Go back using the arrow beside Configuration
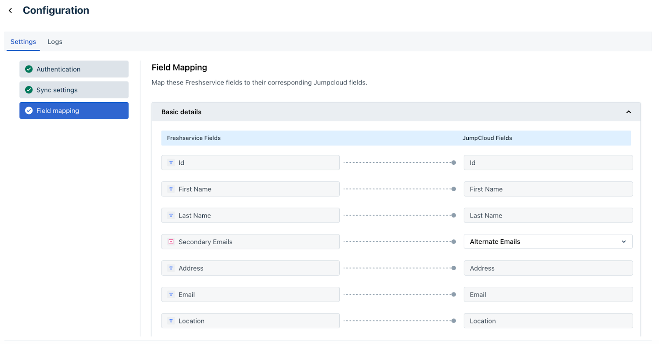659x344 pixels. 10,11
